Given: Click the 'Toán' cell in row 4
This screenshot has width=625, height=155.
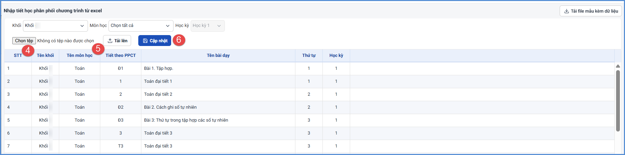Looking at the screenshot, I should (x=79, y=107).
